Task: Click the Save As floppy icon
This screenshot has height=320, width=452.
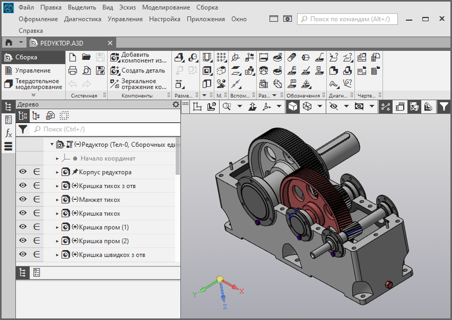Action: [x=100, y=71]
